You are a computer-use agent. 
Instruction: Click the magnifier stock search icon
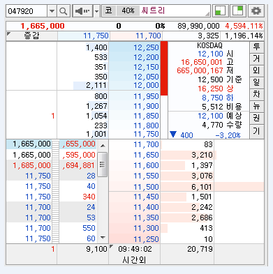pyautogui.click(x=64, y=11)
